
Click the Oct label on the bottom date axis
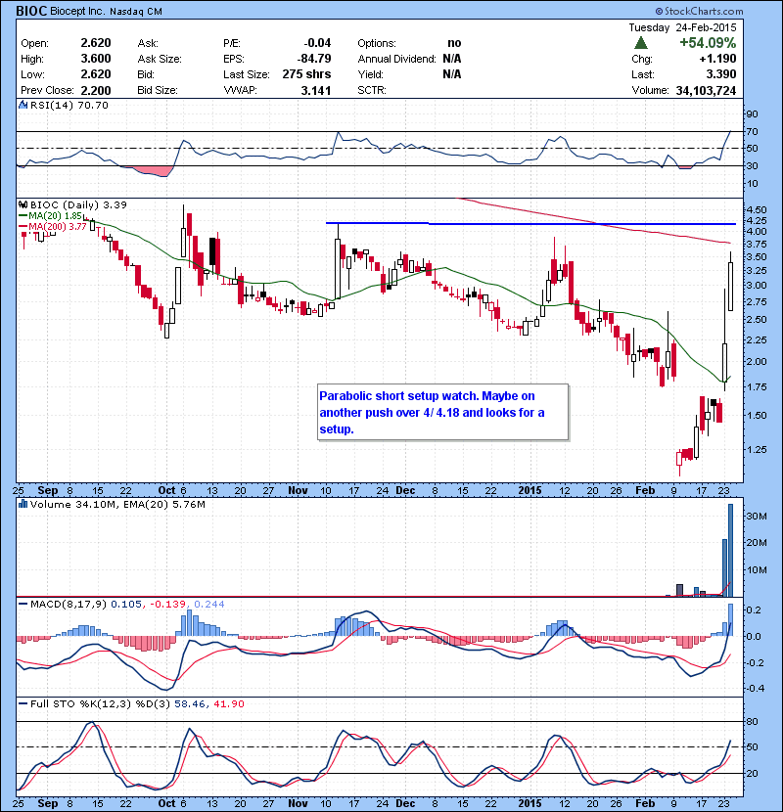point(166,803)
